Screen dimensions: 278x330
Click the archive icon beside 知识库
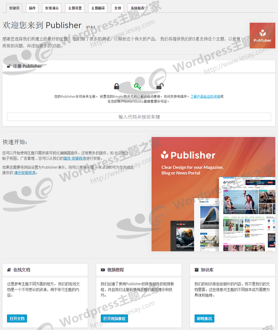pyautogui.click(x=196, y=270)
